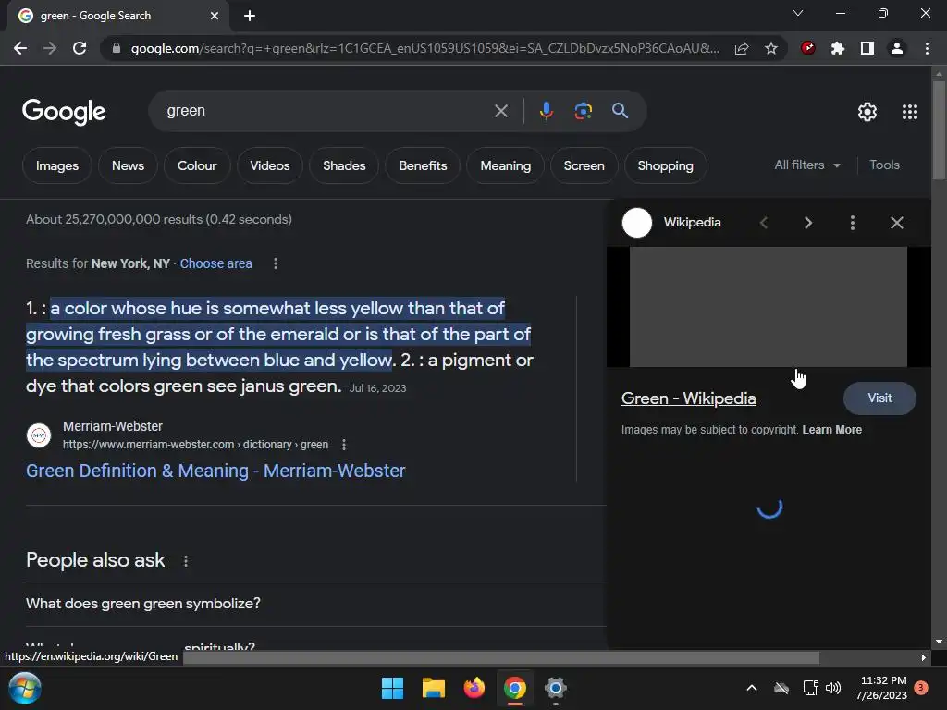Clear the search box with the X

[x=500, y=111]
